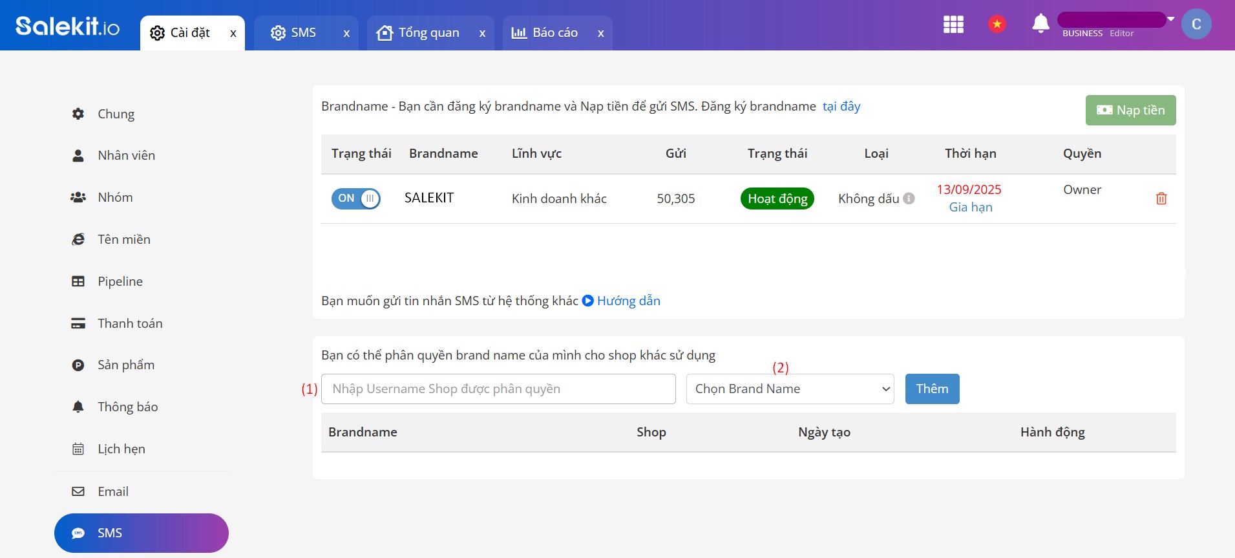The width and height of the screenshot is (1235, 558).
Task: Click the user avatar circle C
Action: tap(1196, 24)
